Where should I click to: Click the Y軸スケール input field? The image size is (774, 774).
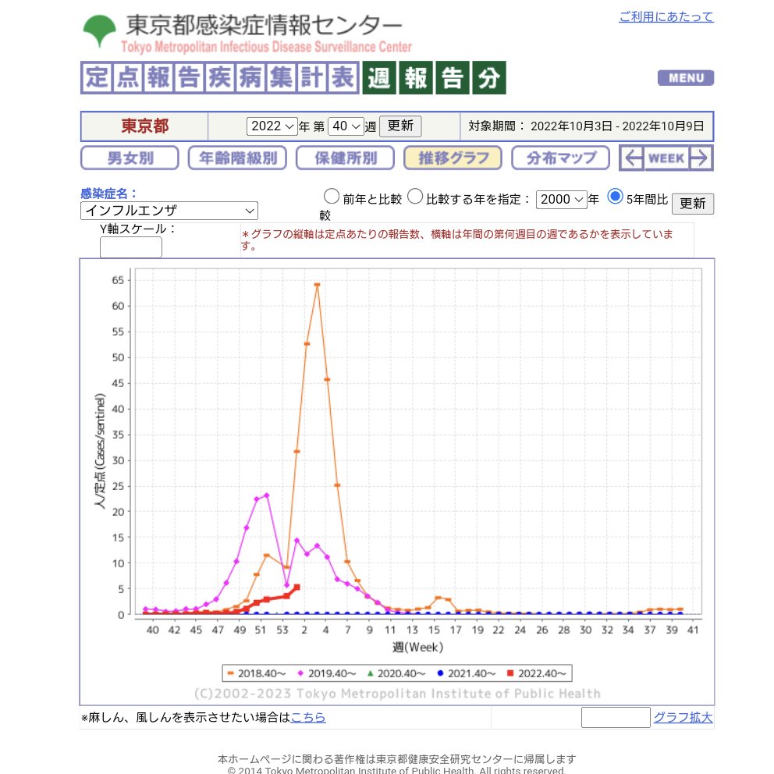[131, 247]
